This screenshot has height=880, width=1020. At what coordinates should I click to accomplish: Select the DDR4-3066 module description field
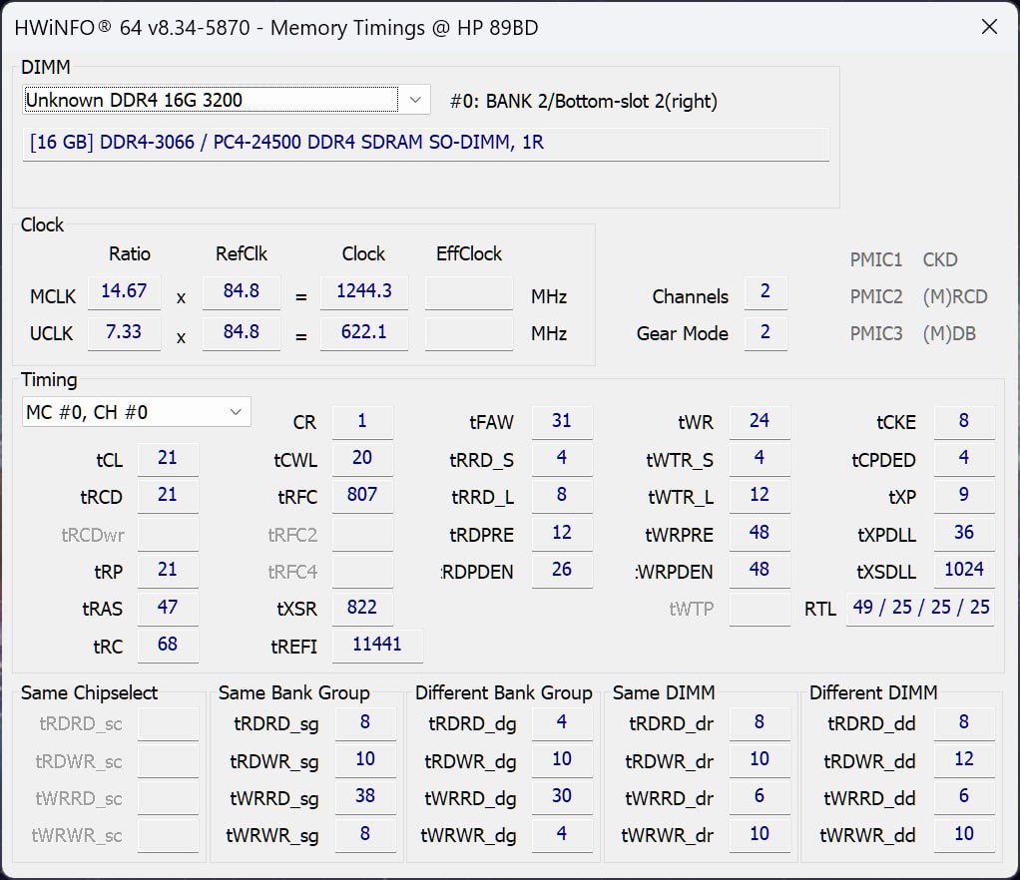click(x=425, y=143)
